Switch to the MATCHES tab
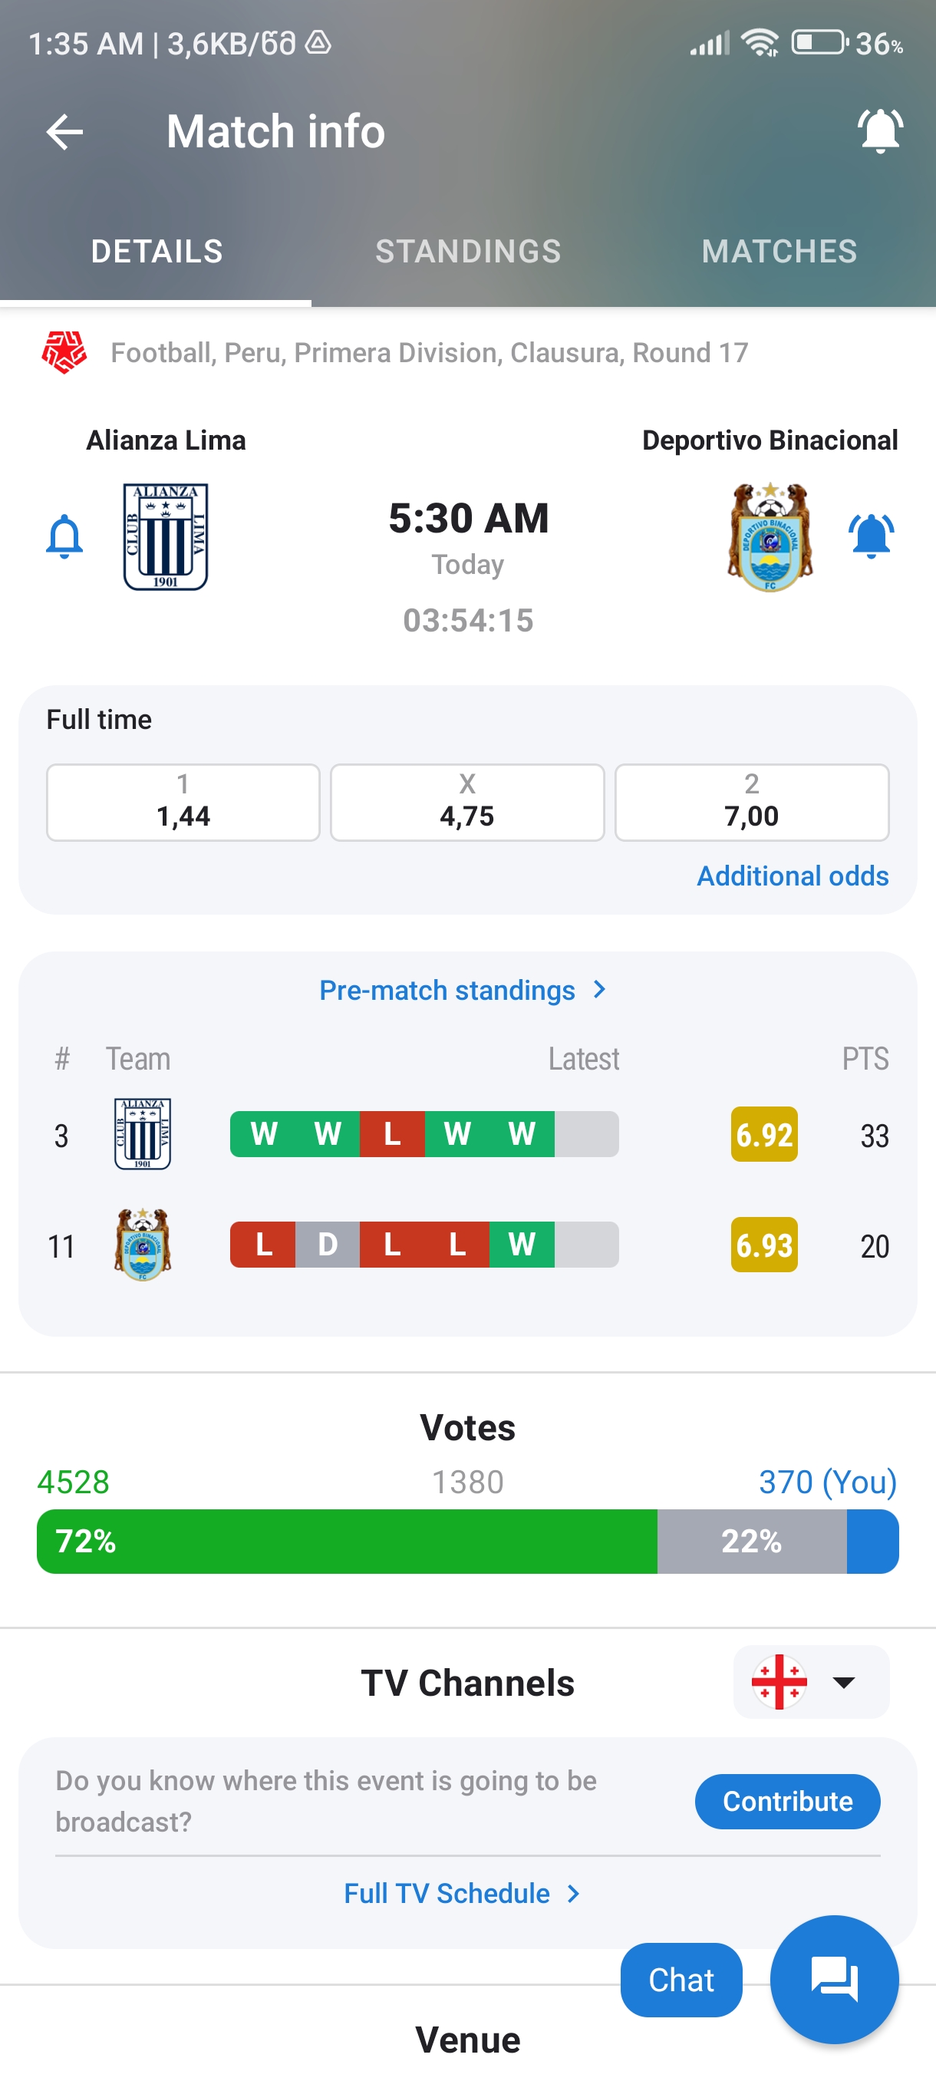Screen dimensions: 936x2081 point(779,251)
